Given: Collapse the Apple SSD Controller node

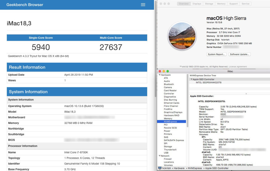Looking at the screenshot, I should pos(191,79).
